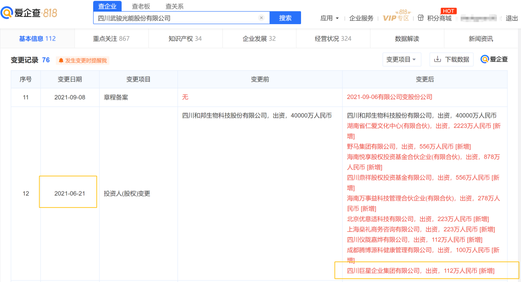This screenshot has width=521, height=282.
Task: Open the 重点关注 867 tab
Action: (x=111, y=39)
